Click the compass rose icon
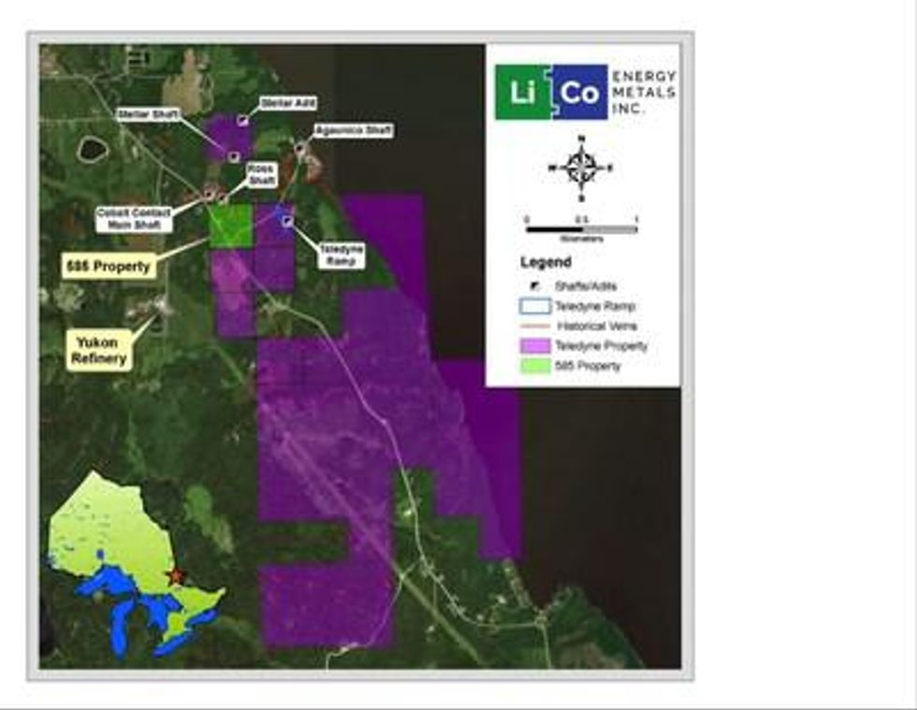This screenshot has width=917, height=710. pyautogui.click(x=581, y=169)
